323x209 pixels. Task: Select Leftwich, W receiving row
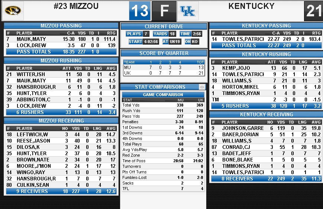click(x=61, y=134)
